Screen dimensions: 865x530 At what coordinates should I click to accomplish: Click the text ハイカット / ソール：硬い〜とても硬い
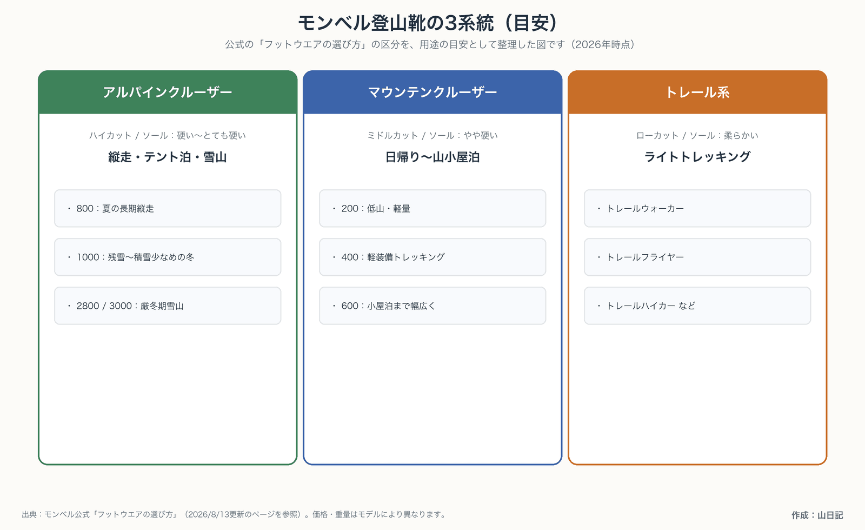tap(168, 136)
